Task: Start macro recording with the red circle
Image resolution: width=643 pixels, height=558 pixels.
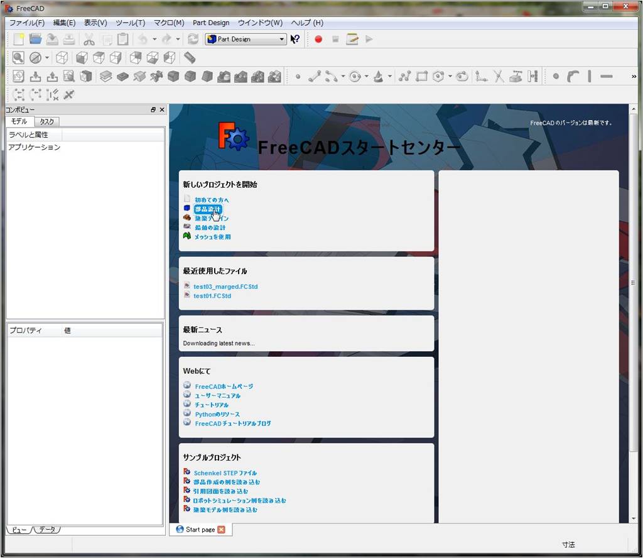Action: point(318,40)
